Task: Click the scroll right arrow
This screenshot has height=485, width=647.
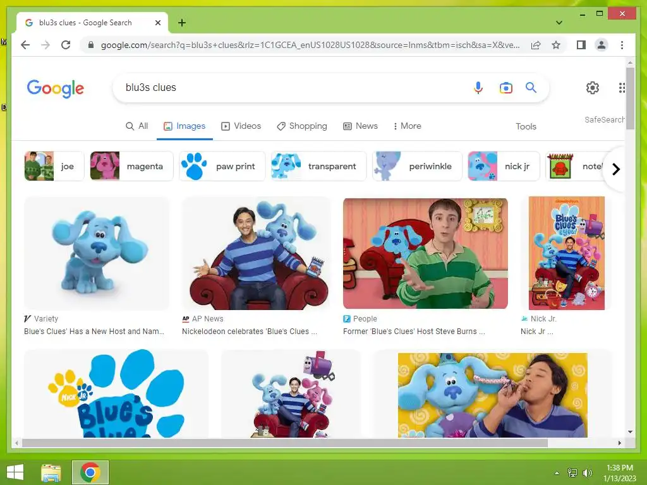Action: (x=619, y=443)
